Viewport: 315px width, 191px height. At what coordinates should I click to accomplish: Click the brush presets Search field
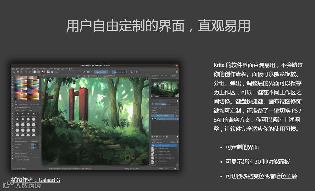(x=164, y=165)
